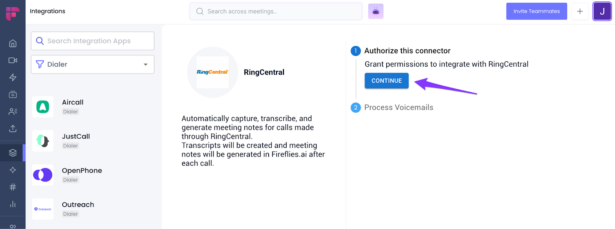Click the CONTINUE button to authorize RingCentral
The height and width of the screenshot is (229, 615).
[x=386, y=81]
